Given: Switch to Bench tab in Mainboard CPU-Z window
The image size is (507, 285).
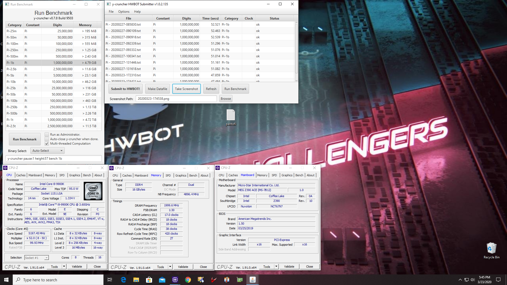Looking at the screenshot, I should (x=299, y=175).
